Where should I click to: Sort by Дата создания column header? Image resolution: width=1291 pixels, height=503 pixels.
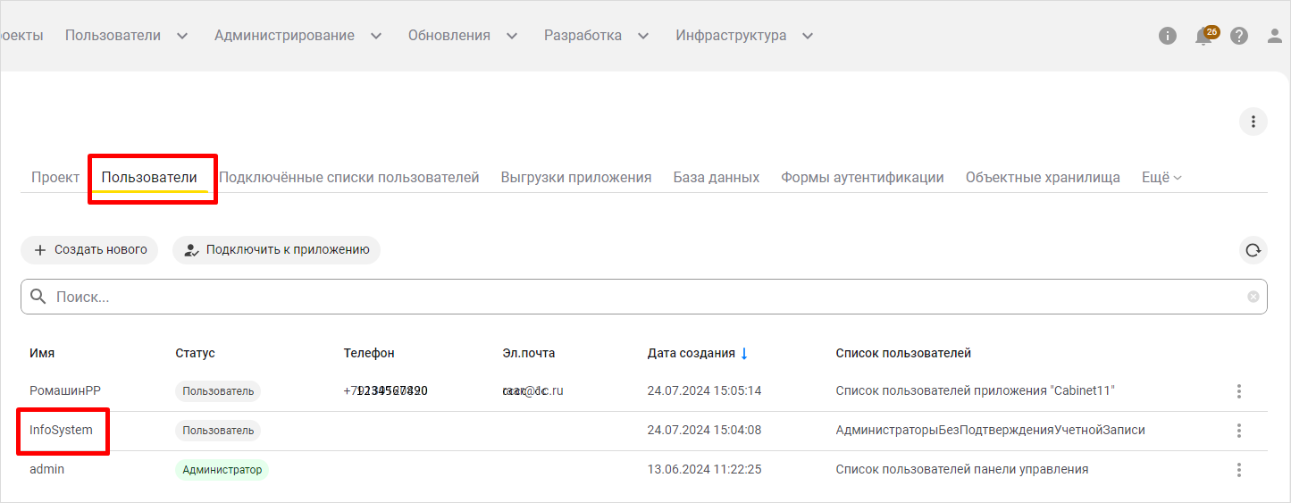[692, 354]
